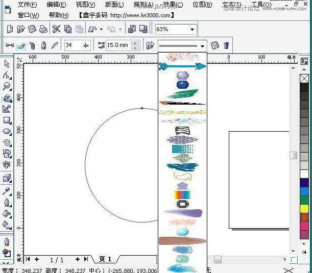Choose the brown tapered brush stroke

[x=182, y=241]
